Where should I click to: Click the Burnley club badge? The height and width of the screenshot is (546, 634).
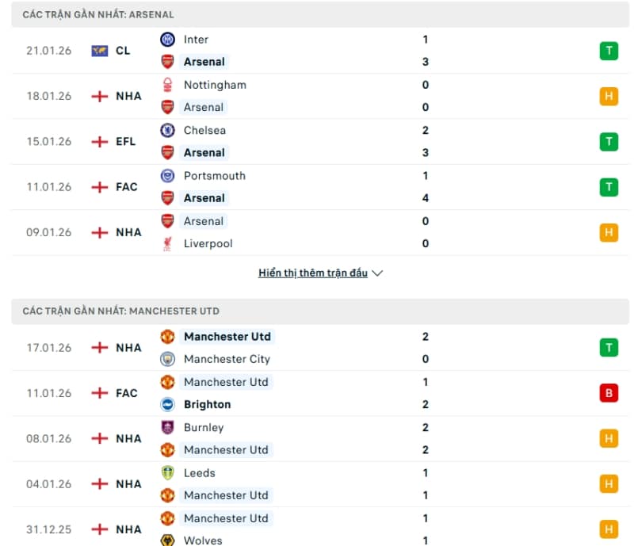tap(167, 427)
